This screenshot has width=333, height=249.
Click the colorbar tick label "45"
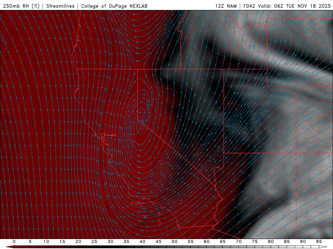coord(159,242)
